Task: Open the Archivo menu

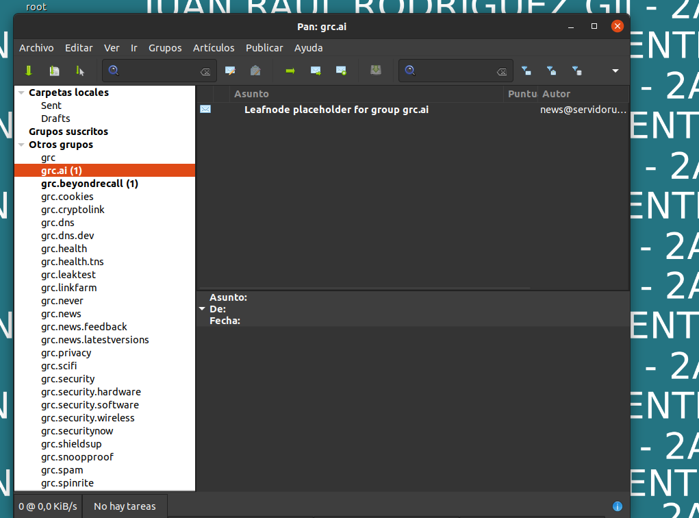Action: 36,48
